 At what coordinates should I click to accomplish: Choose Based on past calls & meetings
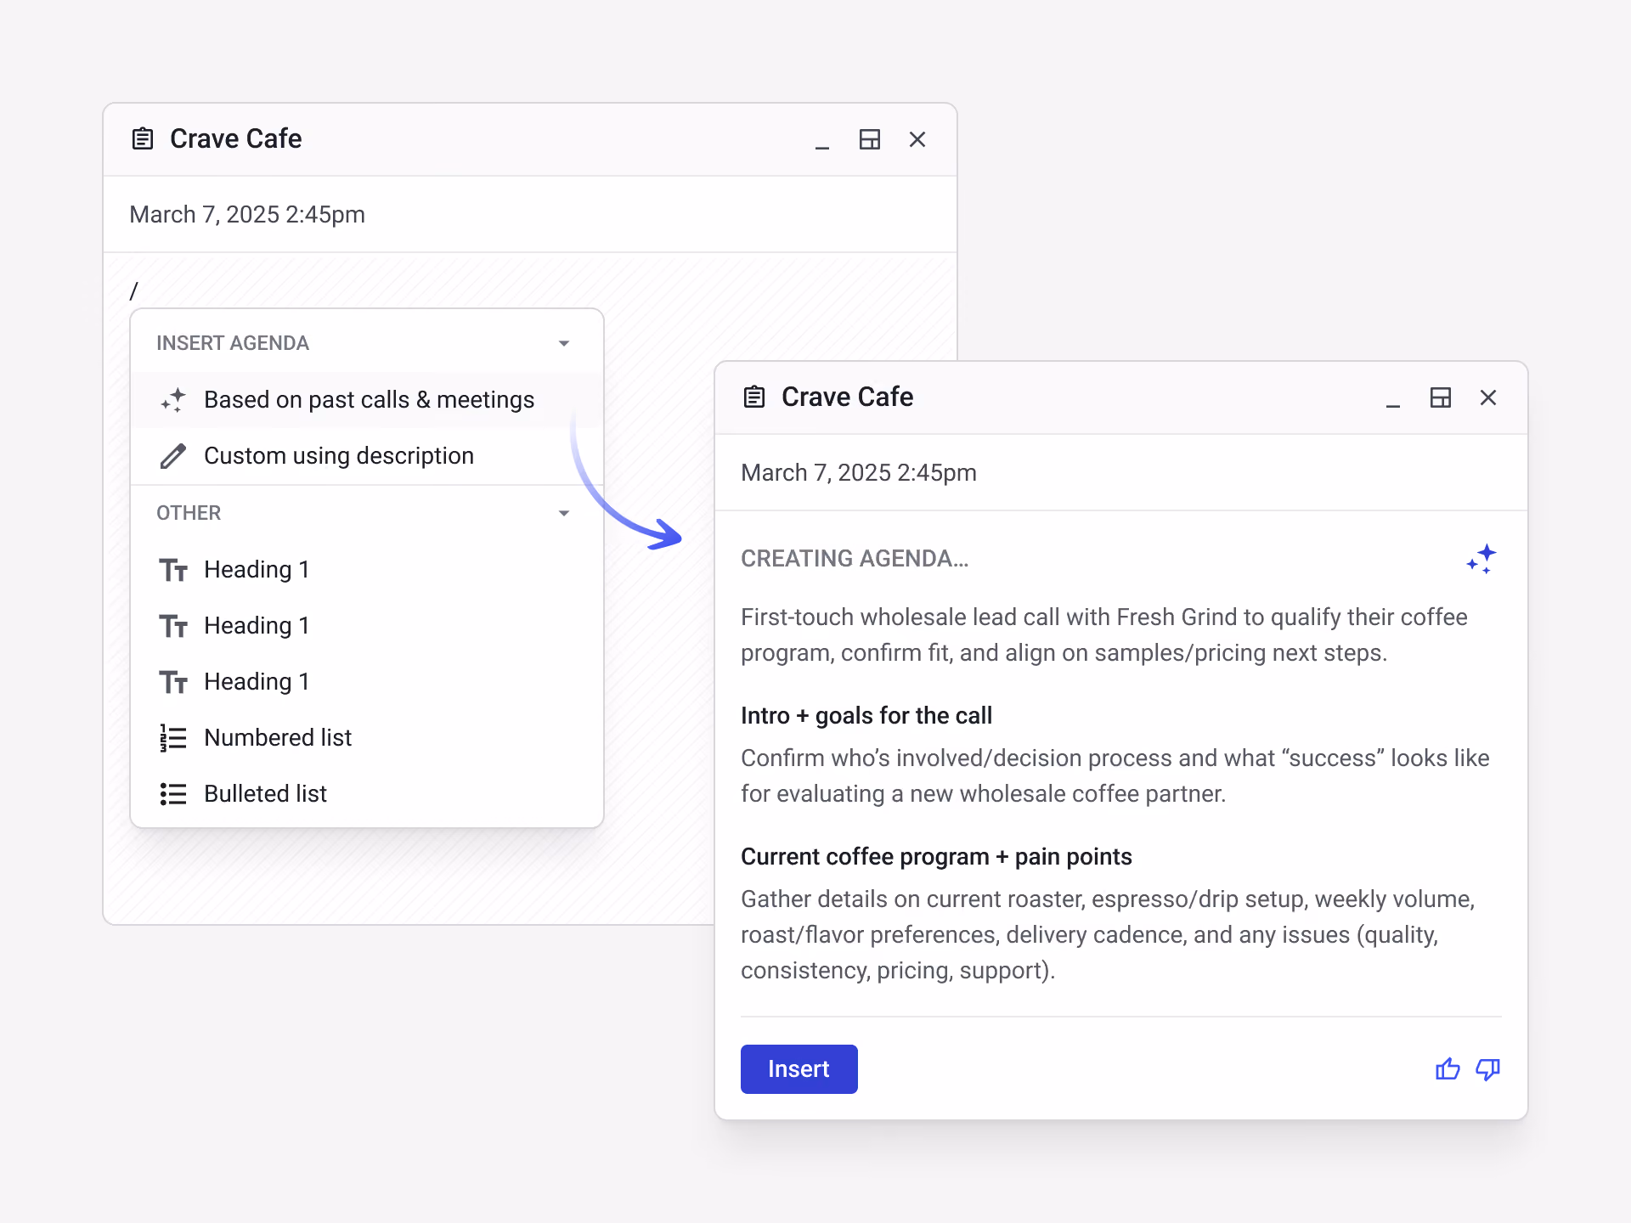[x=367, y=400]
